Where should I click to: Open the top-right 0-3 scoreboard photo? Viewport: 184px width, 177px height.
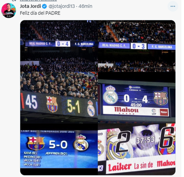coord(137,46)
